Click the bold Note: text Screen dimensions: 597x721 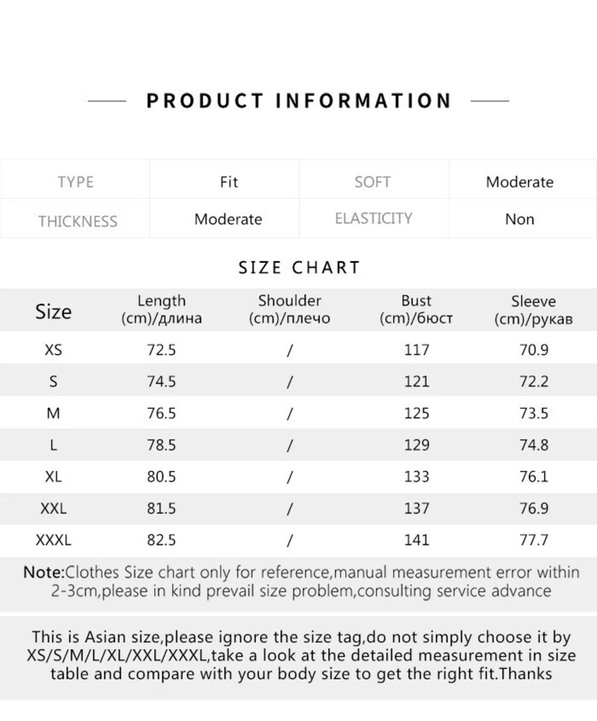(44, 572)
